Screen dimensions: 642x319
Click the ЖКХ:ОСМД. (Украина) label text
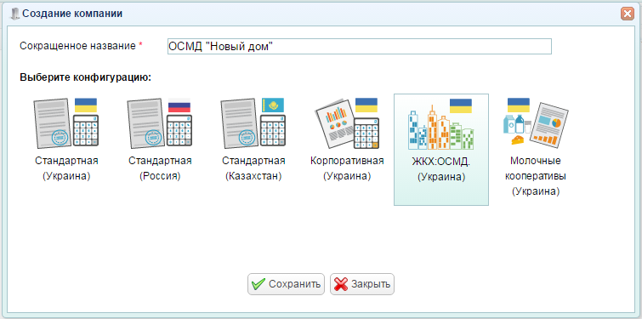(x=441, y=169)
